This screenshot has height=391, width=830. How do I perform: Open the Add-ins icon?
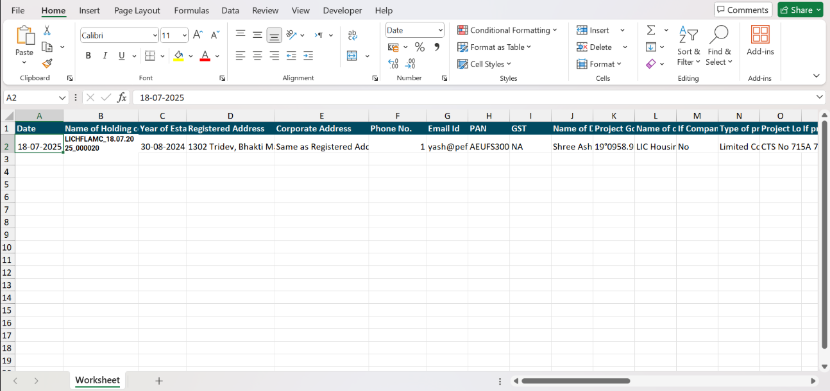point(760,41)
